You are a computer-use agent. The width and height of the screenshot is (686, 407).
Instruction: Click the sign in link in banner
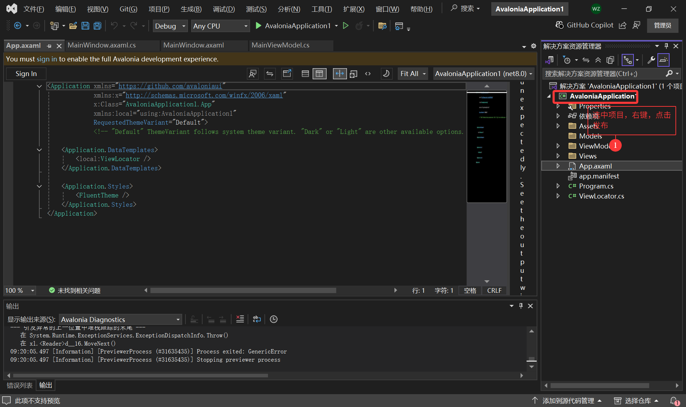tap(47, 59)
